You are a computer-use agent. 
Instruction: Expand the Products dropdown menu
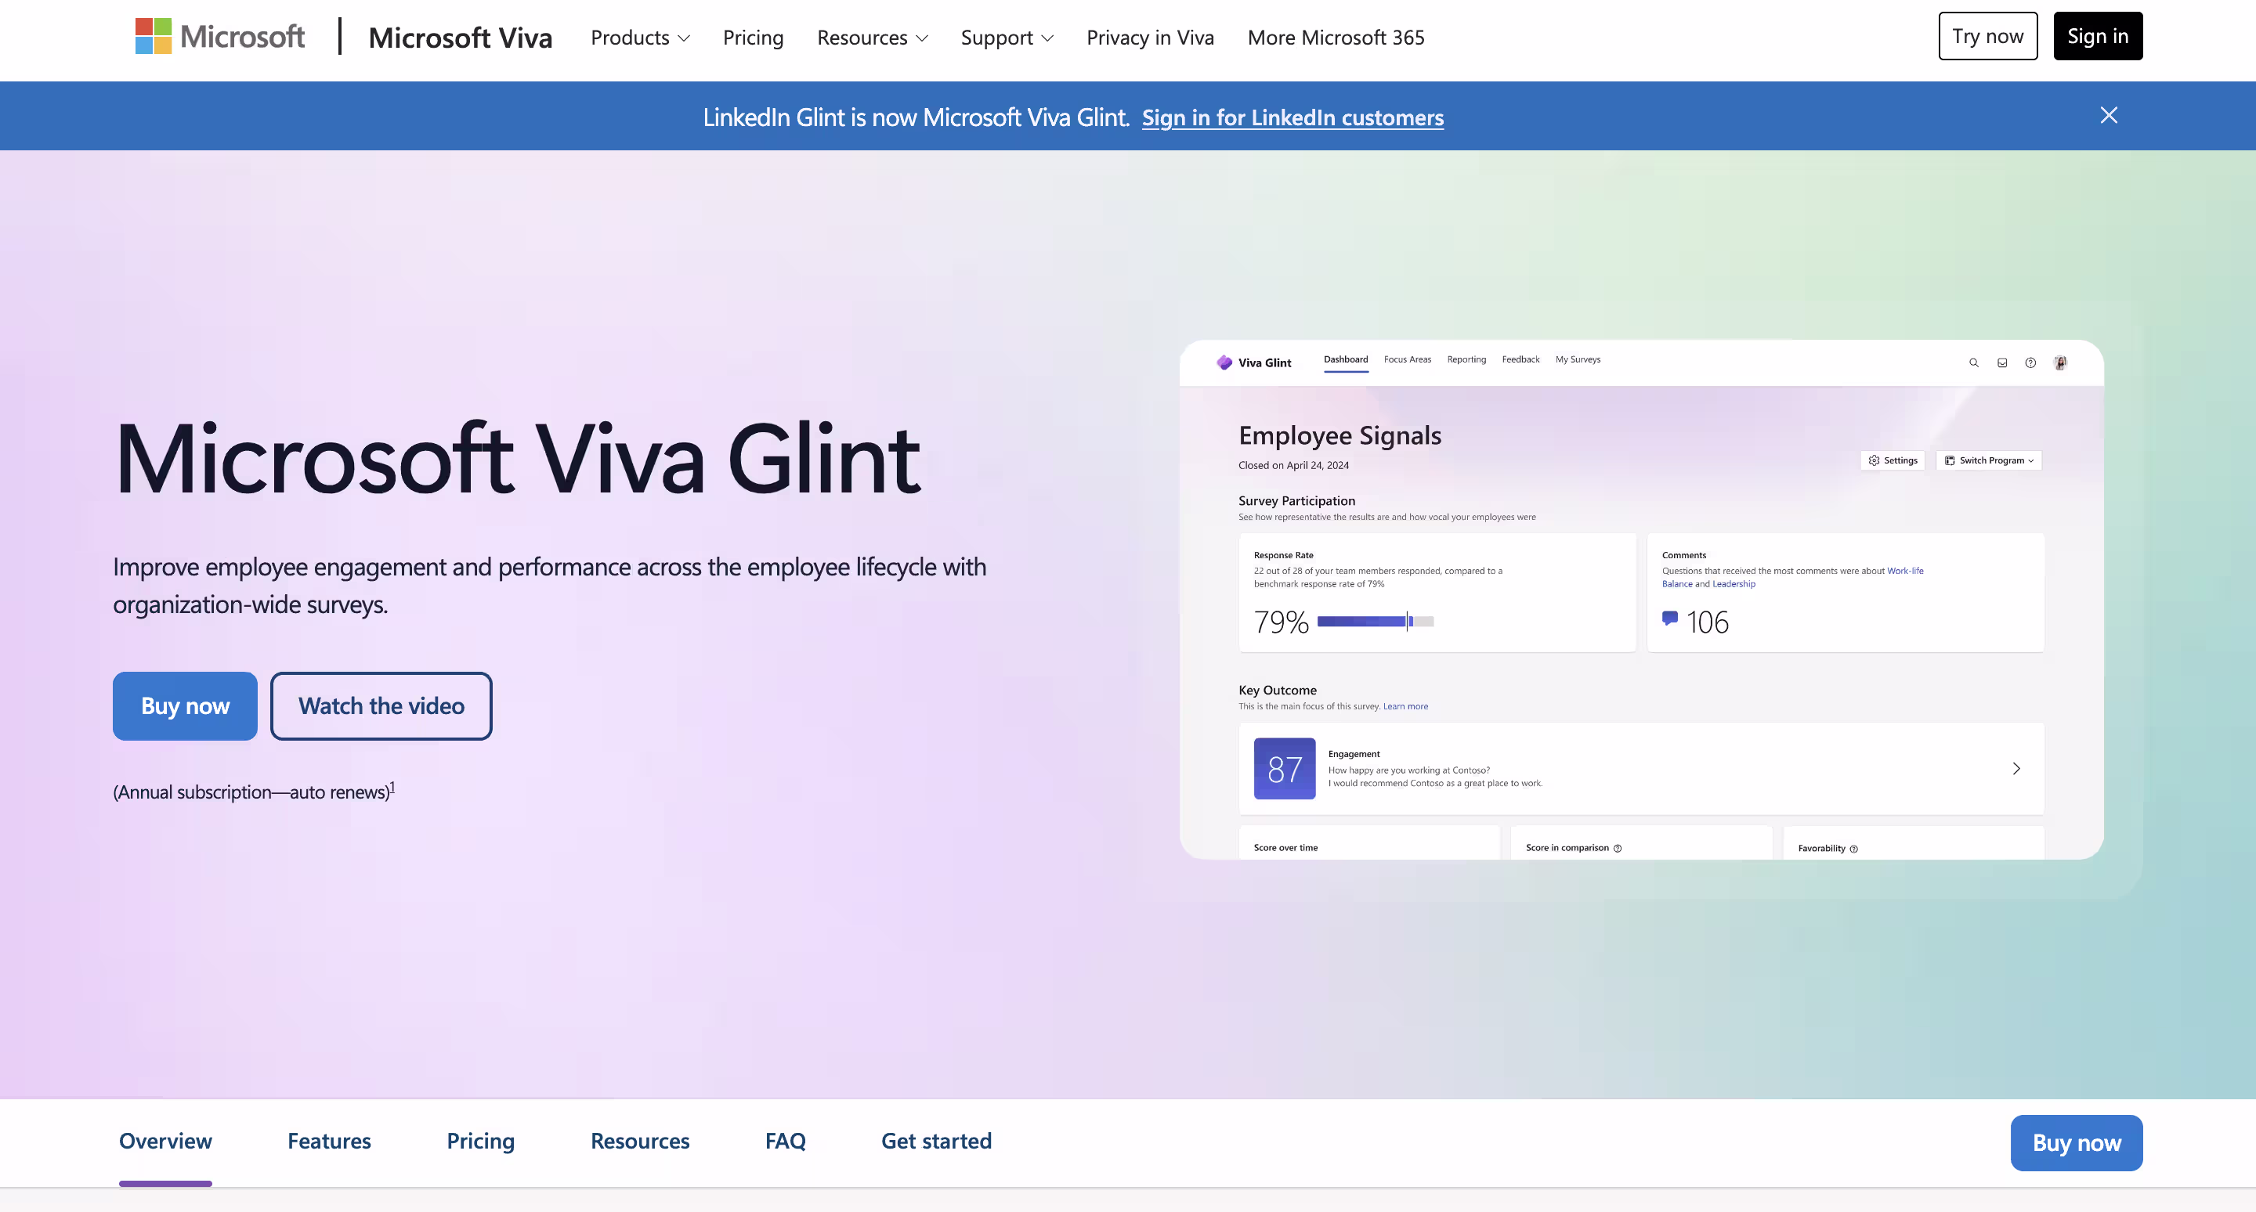click(640, 37)
